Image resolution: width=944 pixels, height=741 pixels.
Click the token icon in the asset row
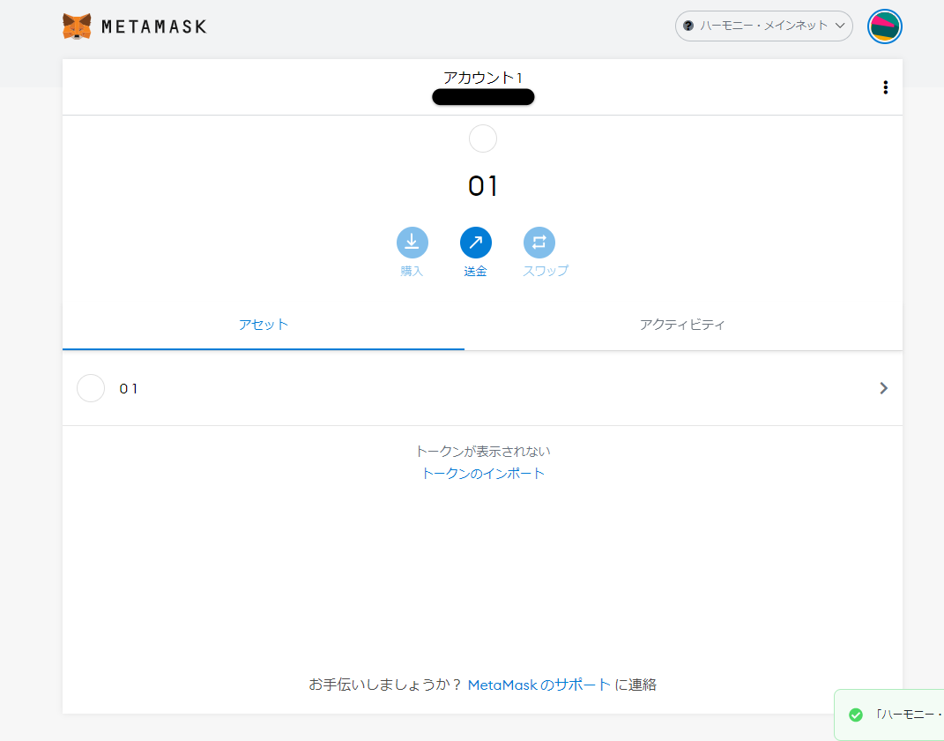[x=91, y=388]
